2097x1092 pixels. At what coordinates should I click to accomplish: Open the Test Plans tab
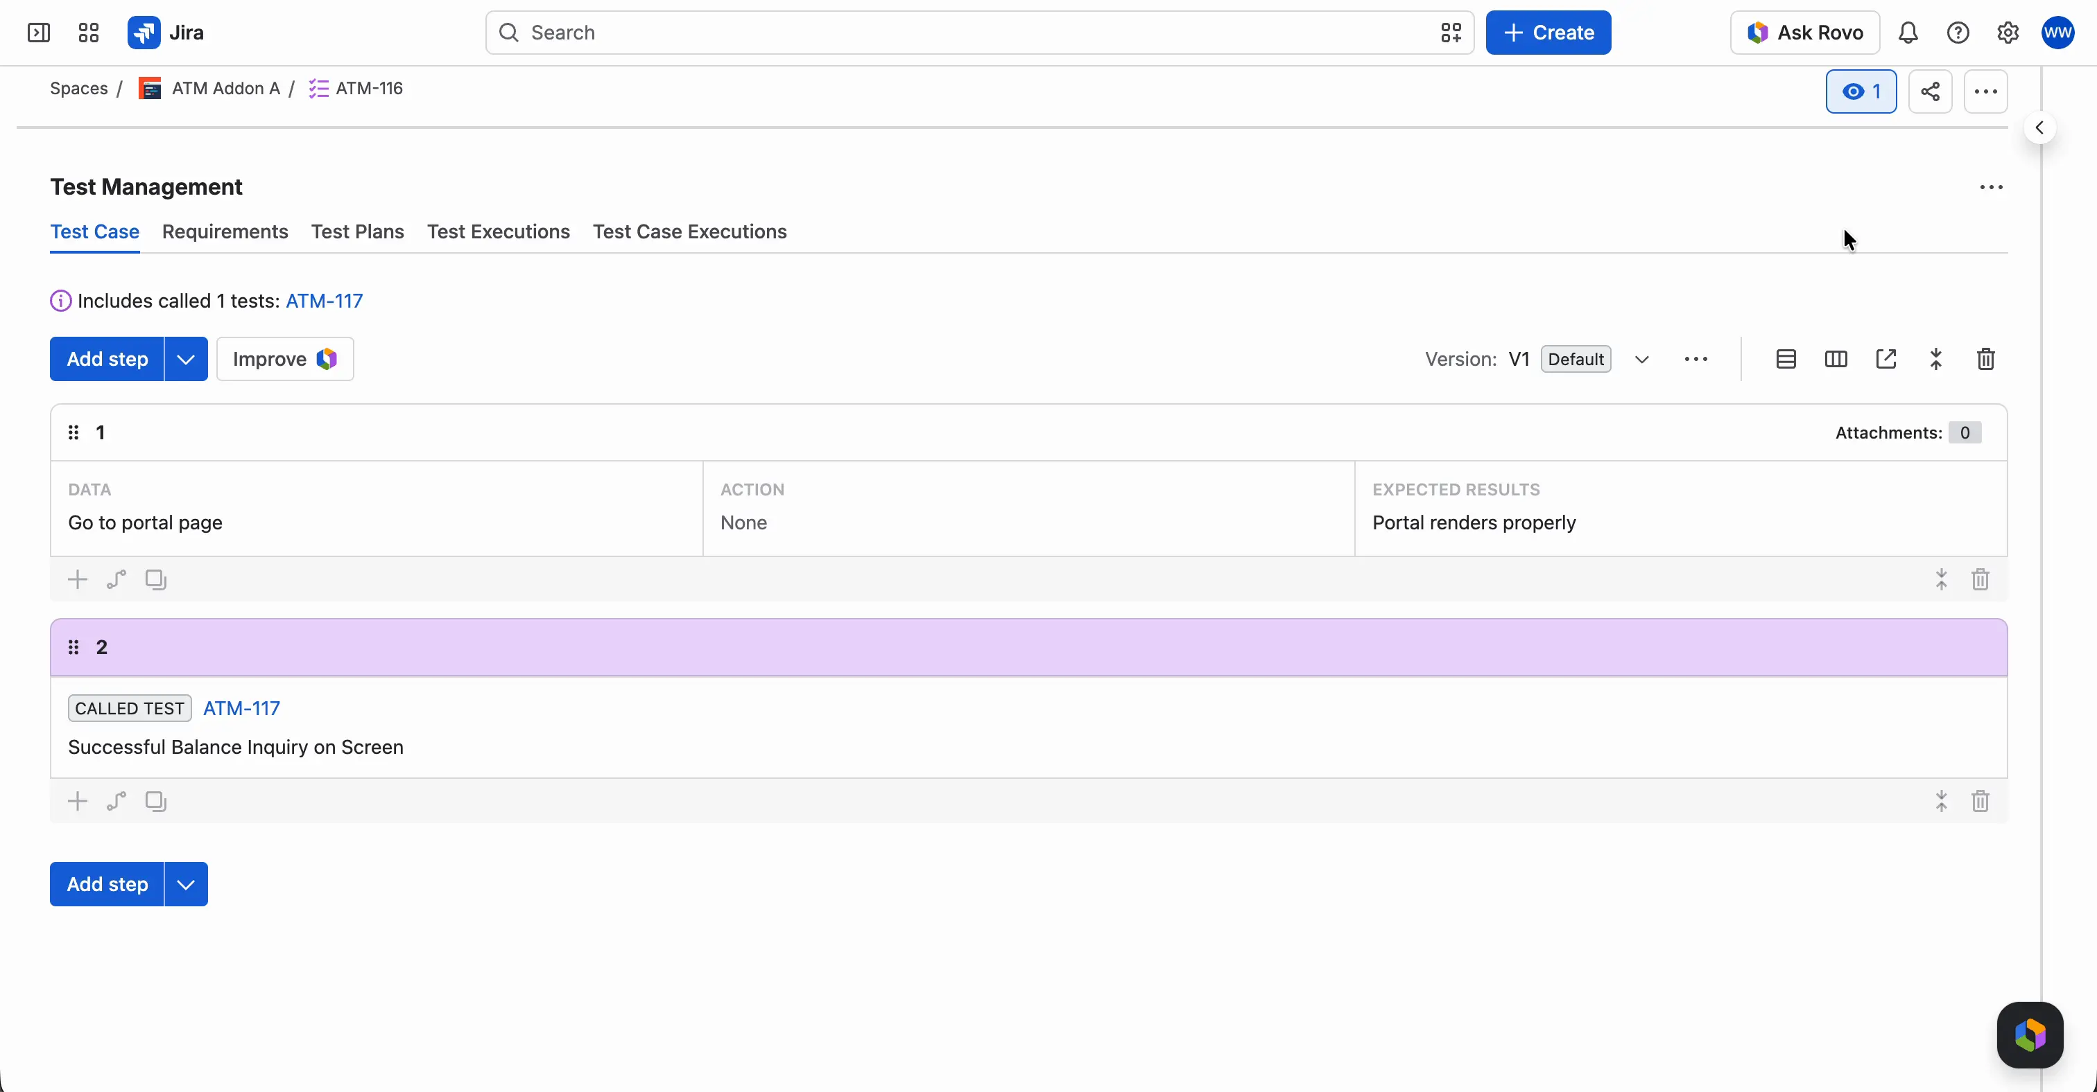tap(357, 231)
